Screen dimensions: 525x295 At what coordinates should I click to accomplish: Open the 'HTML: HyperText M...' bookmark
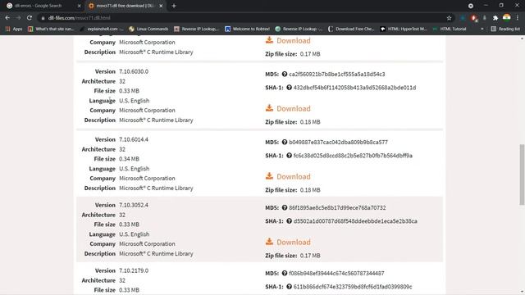tap(404, 29)
